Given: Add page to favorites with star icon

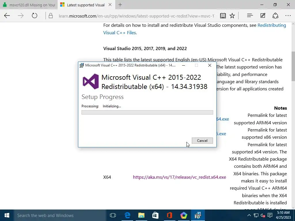Looking at the screenshot, I should [x=232, y=16].
